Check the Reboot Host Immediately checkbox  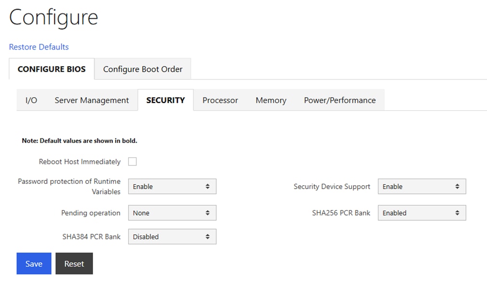[x=132, y=162]
